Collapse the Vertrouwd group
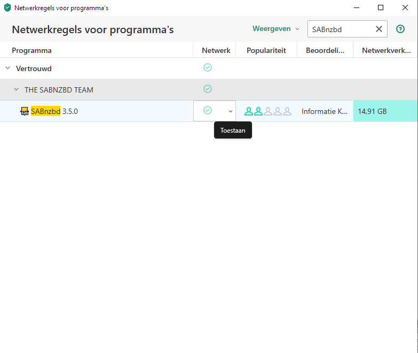 [x=8, y=68]
